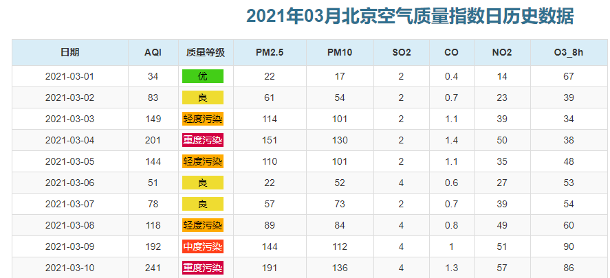Click PM2.5 value 110 on 2021-03-05
This screenshot has width=610, height=278.
tap(269, 161)
